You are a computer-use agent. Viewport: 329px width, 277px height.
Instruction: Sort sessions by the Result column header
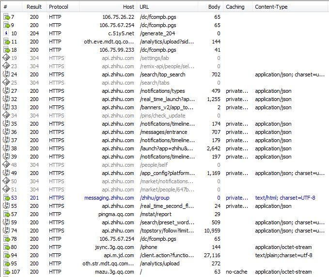pyautogui.click(x=34, y=7)
